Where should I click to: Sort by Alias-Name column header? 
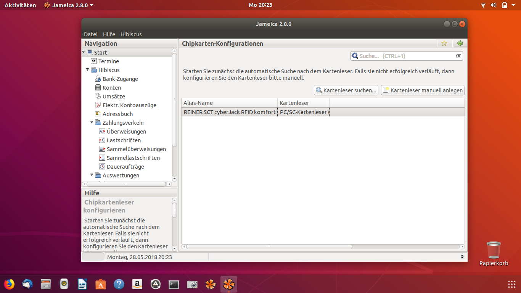click(229, 103)
